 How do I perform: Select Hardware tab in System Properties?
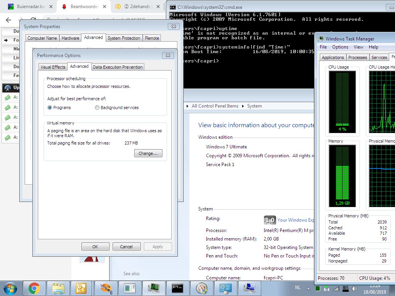(x=70, y=38)
